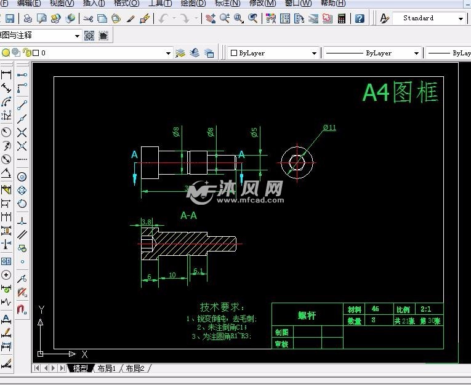The width and height of the screenshot is (471, 385).
Task: Toggle Snap to Quadrant icon
Action: [x=22, y=190]
